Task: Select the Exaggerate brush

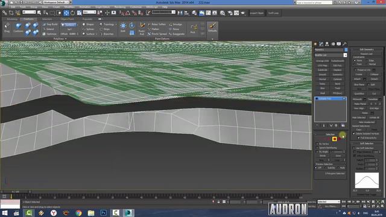Action: (x=177, y=34)
